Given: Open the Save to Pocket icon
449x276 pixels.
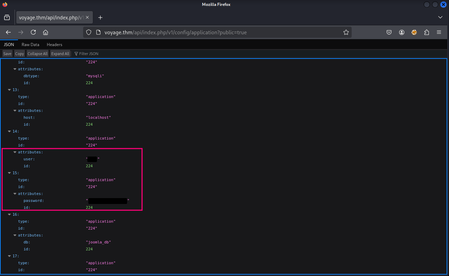Looking at the screenshot, I should click(x=389, y=32).
